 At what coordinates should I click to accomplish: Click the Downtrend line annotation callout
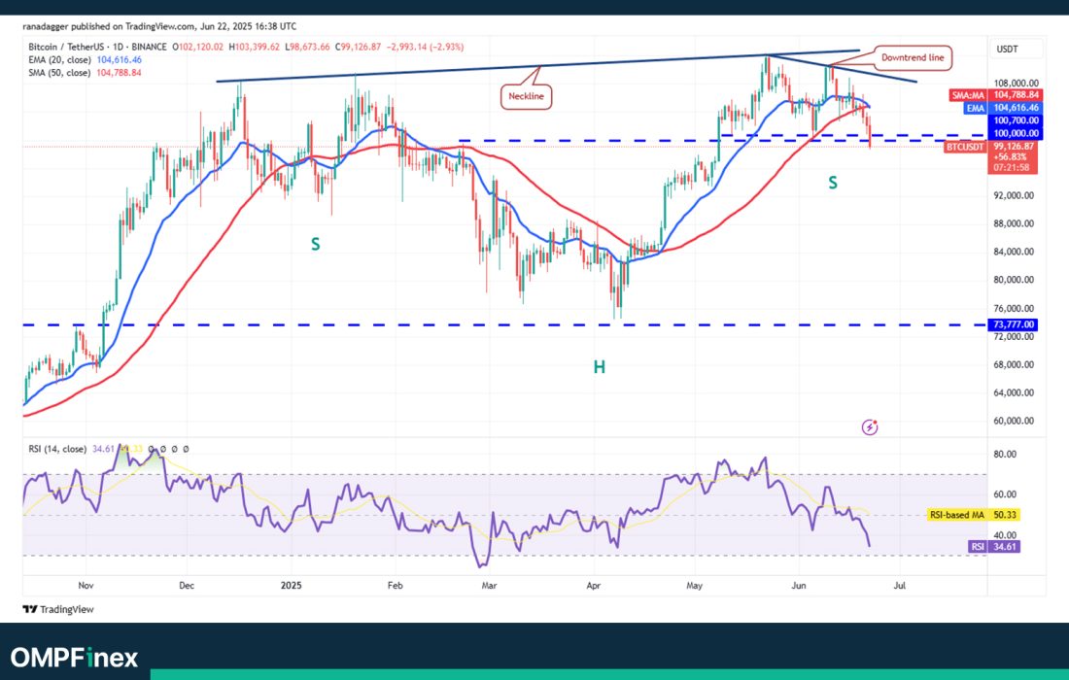[x=912, y=58]
